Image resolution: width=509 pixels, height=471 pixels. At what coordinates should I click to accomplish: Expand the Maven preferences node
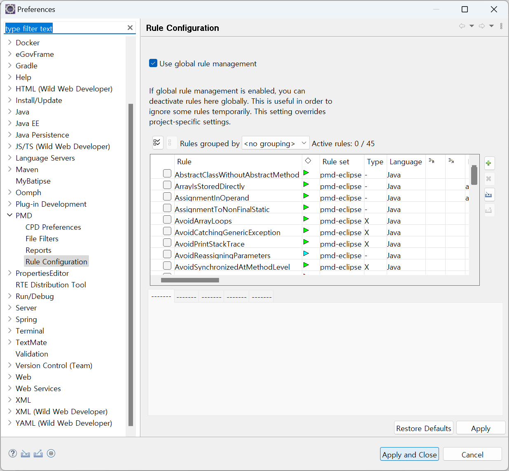coord(10,169)
